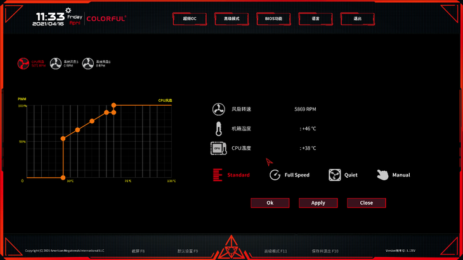
Task: Choose the Full Speed fan profile
Action: click(x=289, y=175)
